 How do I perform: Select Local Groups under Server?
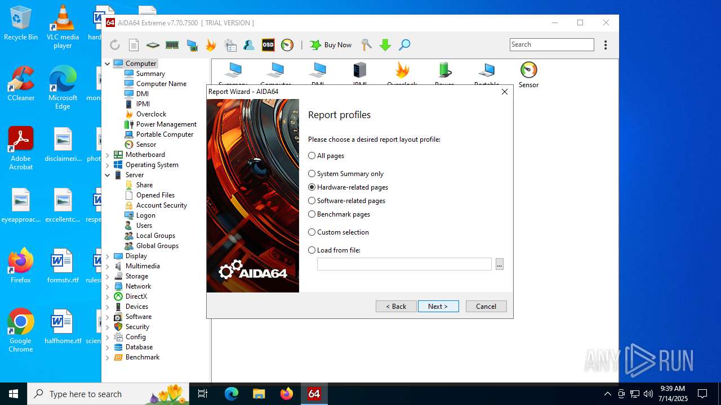(155, 236)
